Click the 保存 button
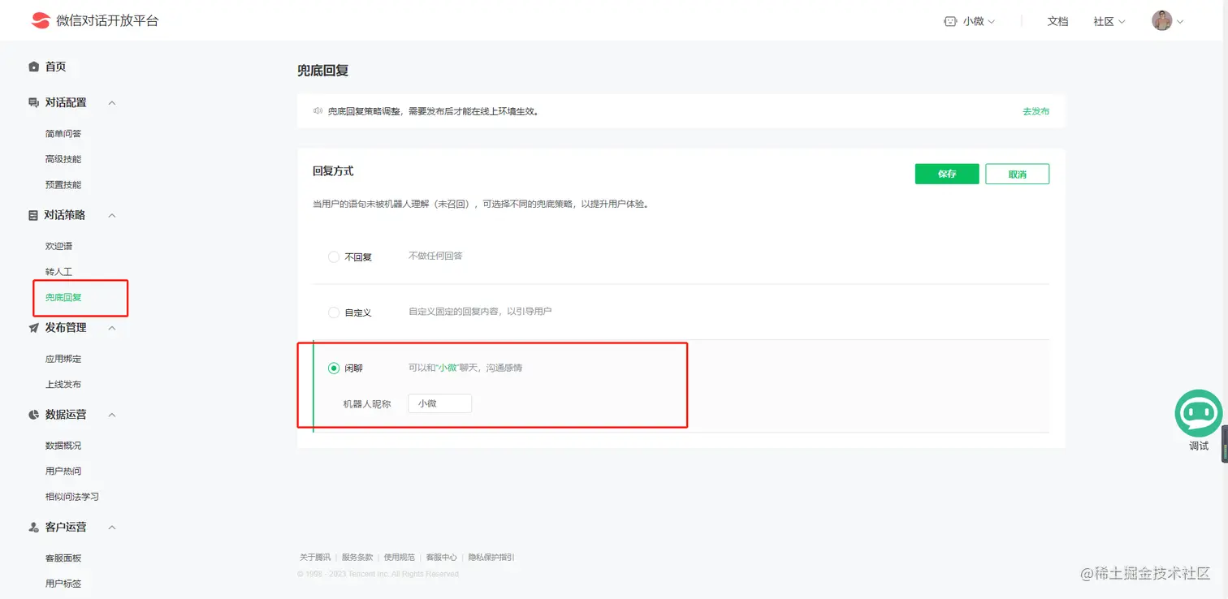The width and height of the screenshot is (1228, 599). pos(946,174)
